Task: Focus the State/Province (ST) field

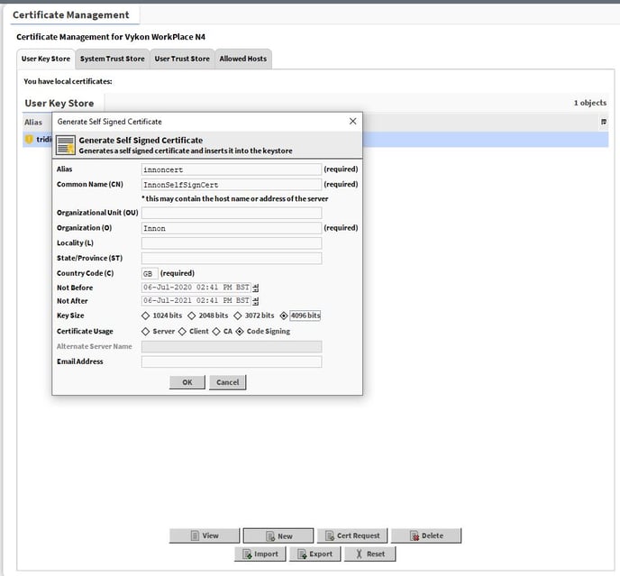Action: click(x=232, y=259)
